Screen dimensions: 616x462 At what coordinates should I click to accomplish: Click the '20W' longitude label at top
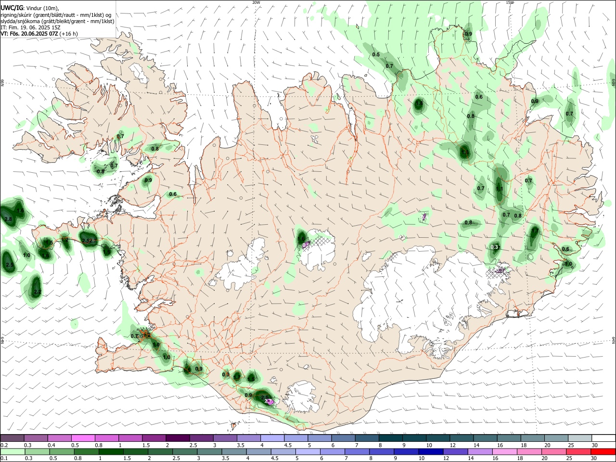click(x=256, y=2)
